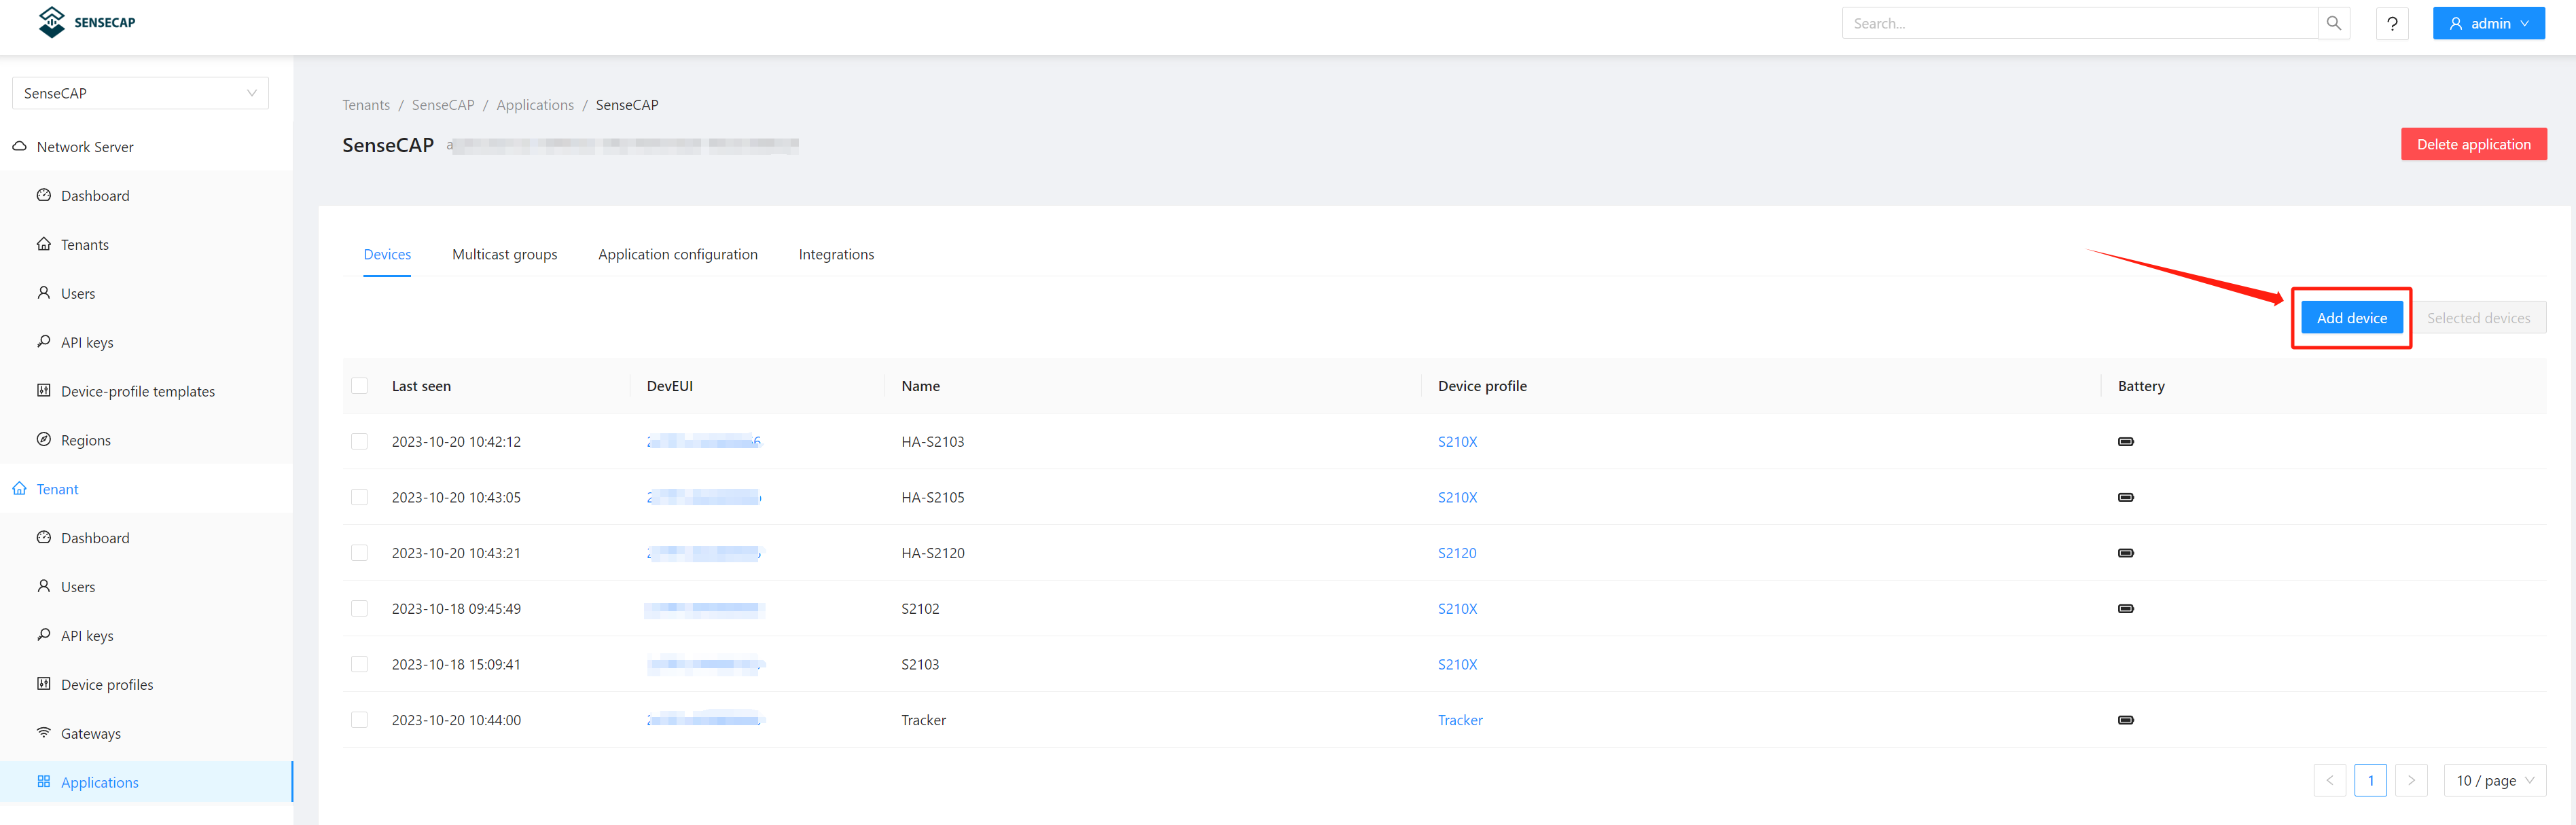
Task: Click the search magnifier icon
Action: click(2333, 23)
